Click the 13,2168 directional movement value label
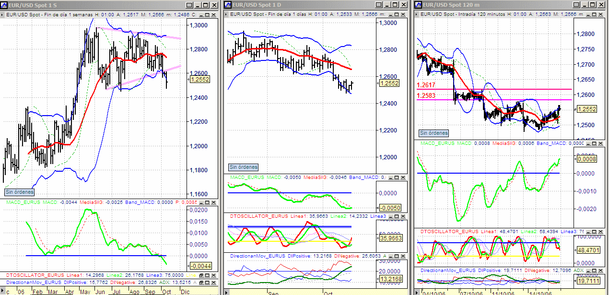Image resolution: width=609 pixels, height=295 pixels. [390, 278]
